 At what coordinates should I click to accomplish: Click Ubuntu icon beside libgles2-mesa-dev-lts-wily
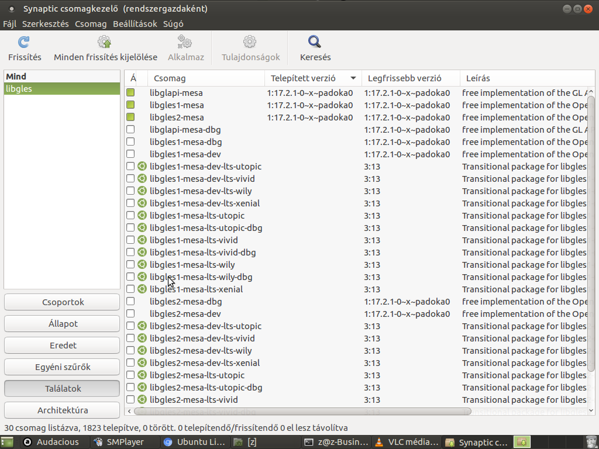pyautogui.click(x=142, y=351)
